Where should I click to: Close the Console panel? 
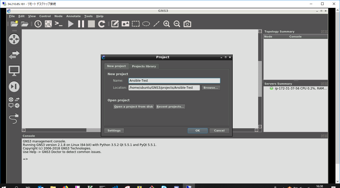point(326,136)
